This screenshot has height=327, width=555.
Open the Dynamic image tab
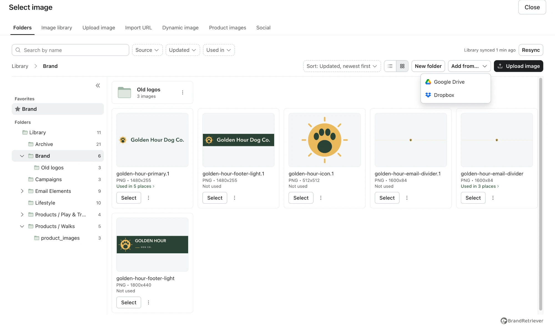[180, 27]
